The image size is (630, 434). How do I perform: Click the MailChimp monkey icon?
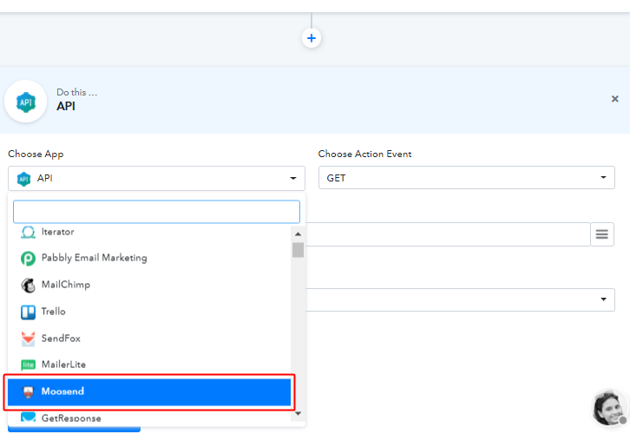click(x=28, y=286)
